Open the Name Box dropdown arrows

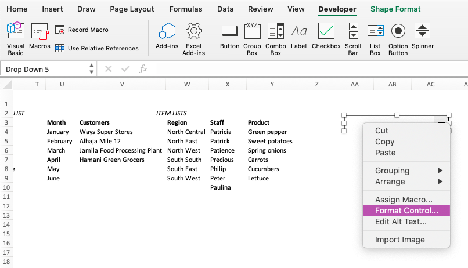(x=91, y=68)
